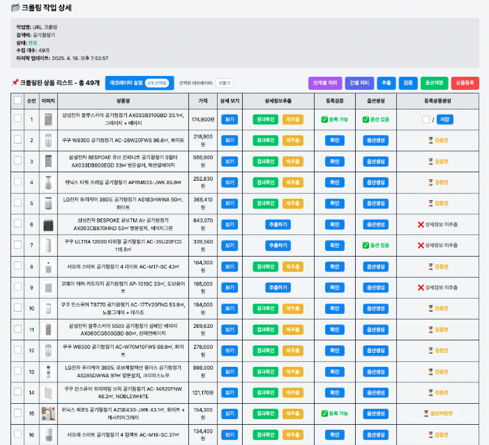Click 추출하기 for row 7
The width and height of the screenshot is (489, 445).
click(278, 246)
